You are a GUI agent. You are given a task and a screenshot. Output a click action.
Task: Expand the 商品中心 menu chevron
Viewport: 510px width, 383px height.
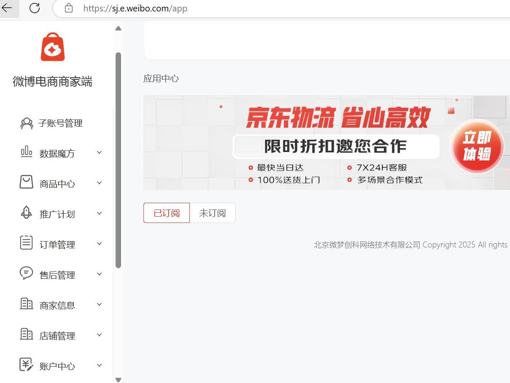[100, 183]
